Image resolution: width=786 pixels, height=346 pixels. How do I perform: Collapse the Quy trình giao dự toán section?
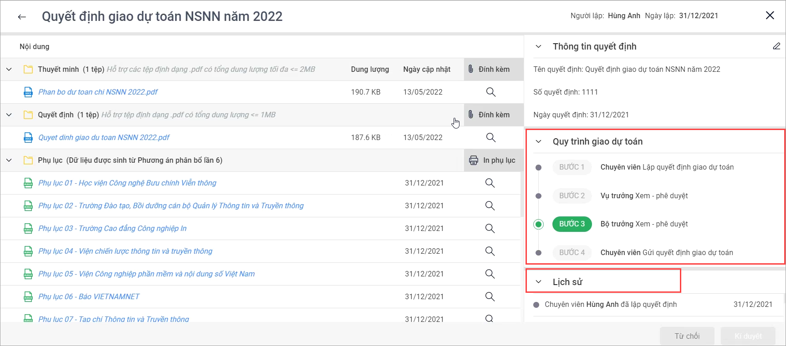539,141
